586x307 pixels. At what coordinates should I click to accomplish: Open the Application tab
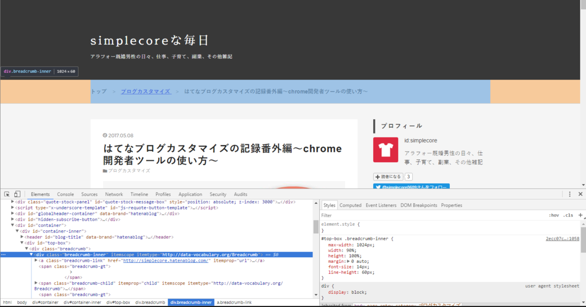(190, 194)
